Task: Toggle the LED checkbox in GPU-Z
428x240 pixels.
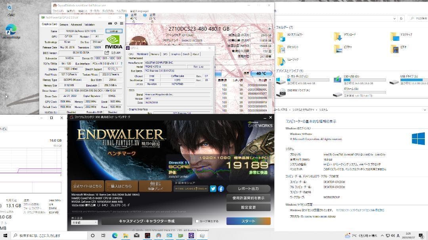Action: click(114, 52)
